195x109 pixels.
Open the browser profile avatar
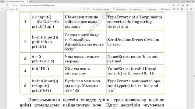(187, 5)
